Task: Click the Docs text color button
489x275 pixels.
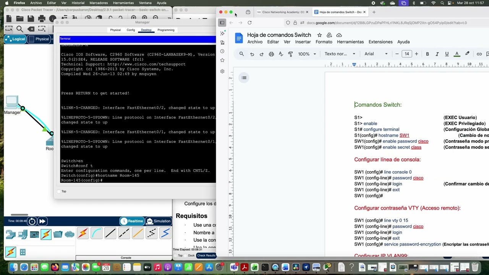Action: tap(457, 54)
